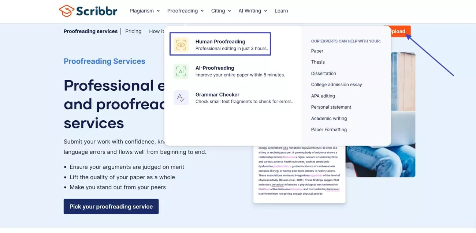Expand the Plagiarism menu
The width and height of the screenshot is (476, 233).
[x=142, y=11]
